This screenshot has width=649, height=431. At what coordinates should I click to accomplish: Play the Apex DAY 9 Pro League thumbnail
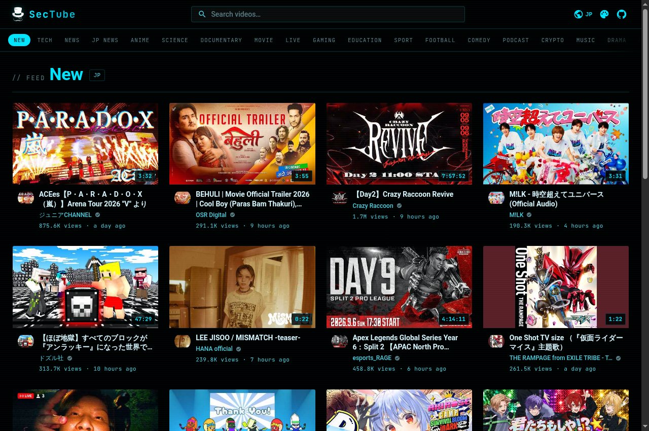(x=399, y=287)
